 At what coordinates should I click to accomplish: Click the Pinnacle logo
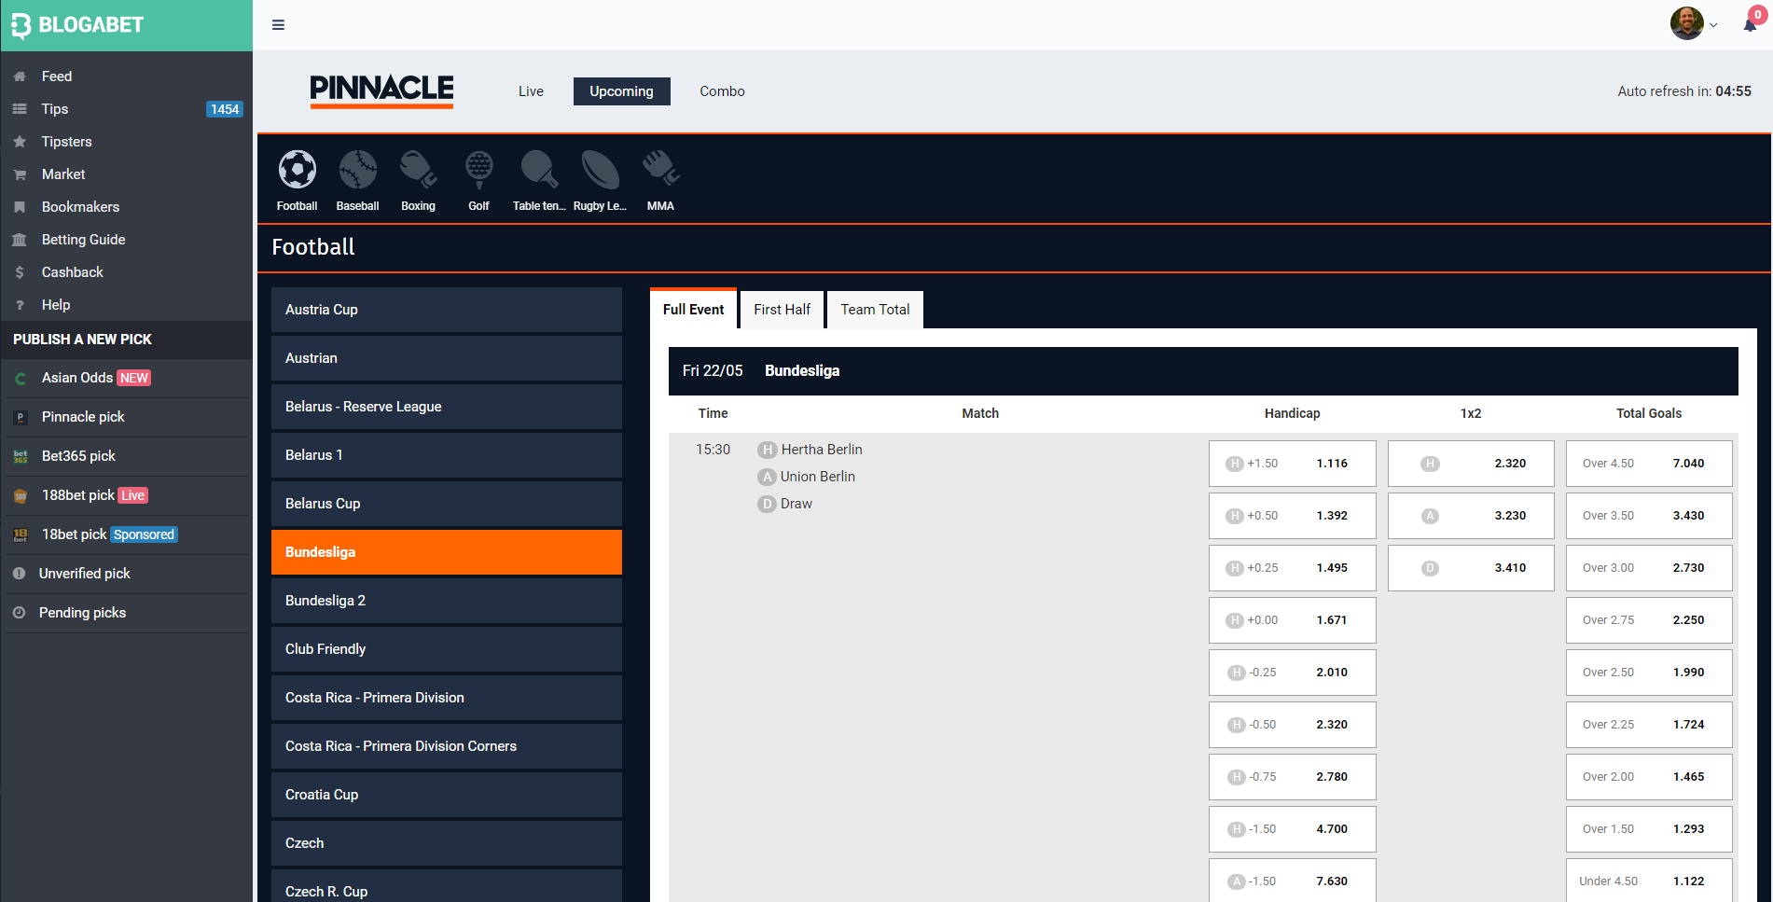381,90
